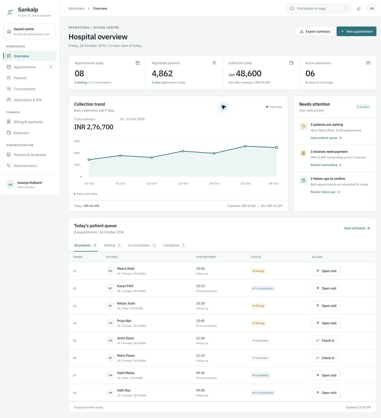Open visit for Meera Shah
The width and height of the screenshot is (381, 418).
326,271
